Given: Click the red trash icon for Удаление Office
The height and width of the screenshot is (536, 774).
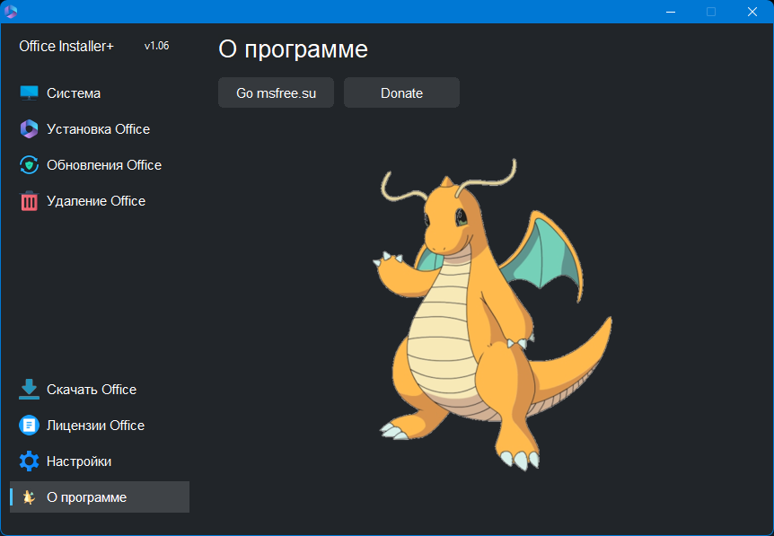Looking at the screenshot, I should (29, 201).
